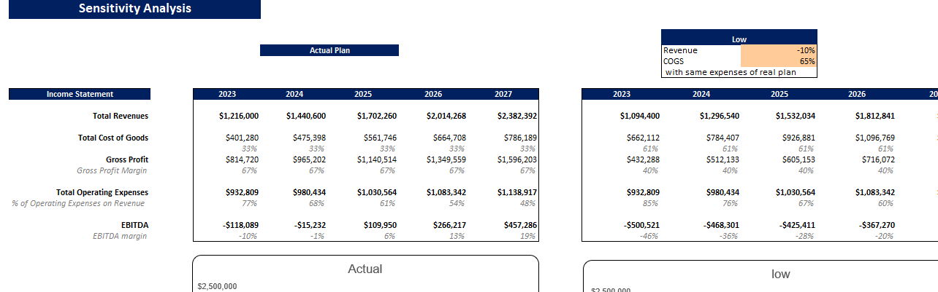Click revenue value $1,216,000

point(238,116)
